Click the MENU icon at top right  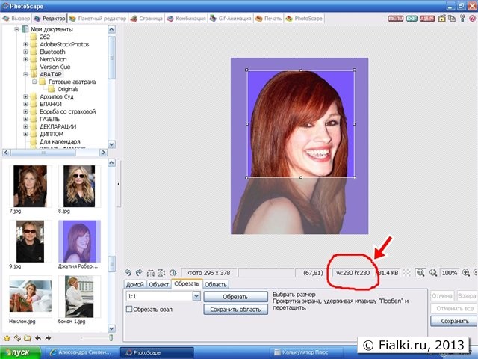395,16
